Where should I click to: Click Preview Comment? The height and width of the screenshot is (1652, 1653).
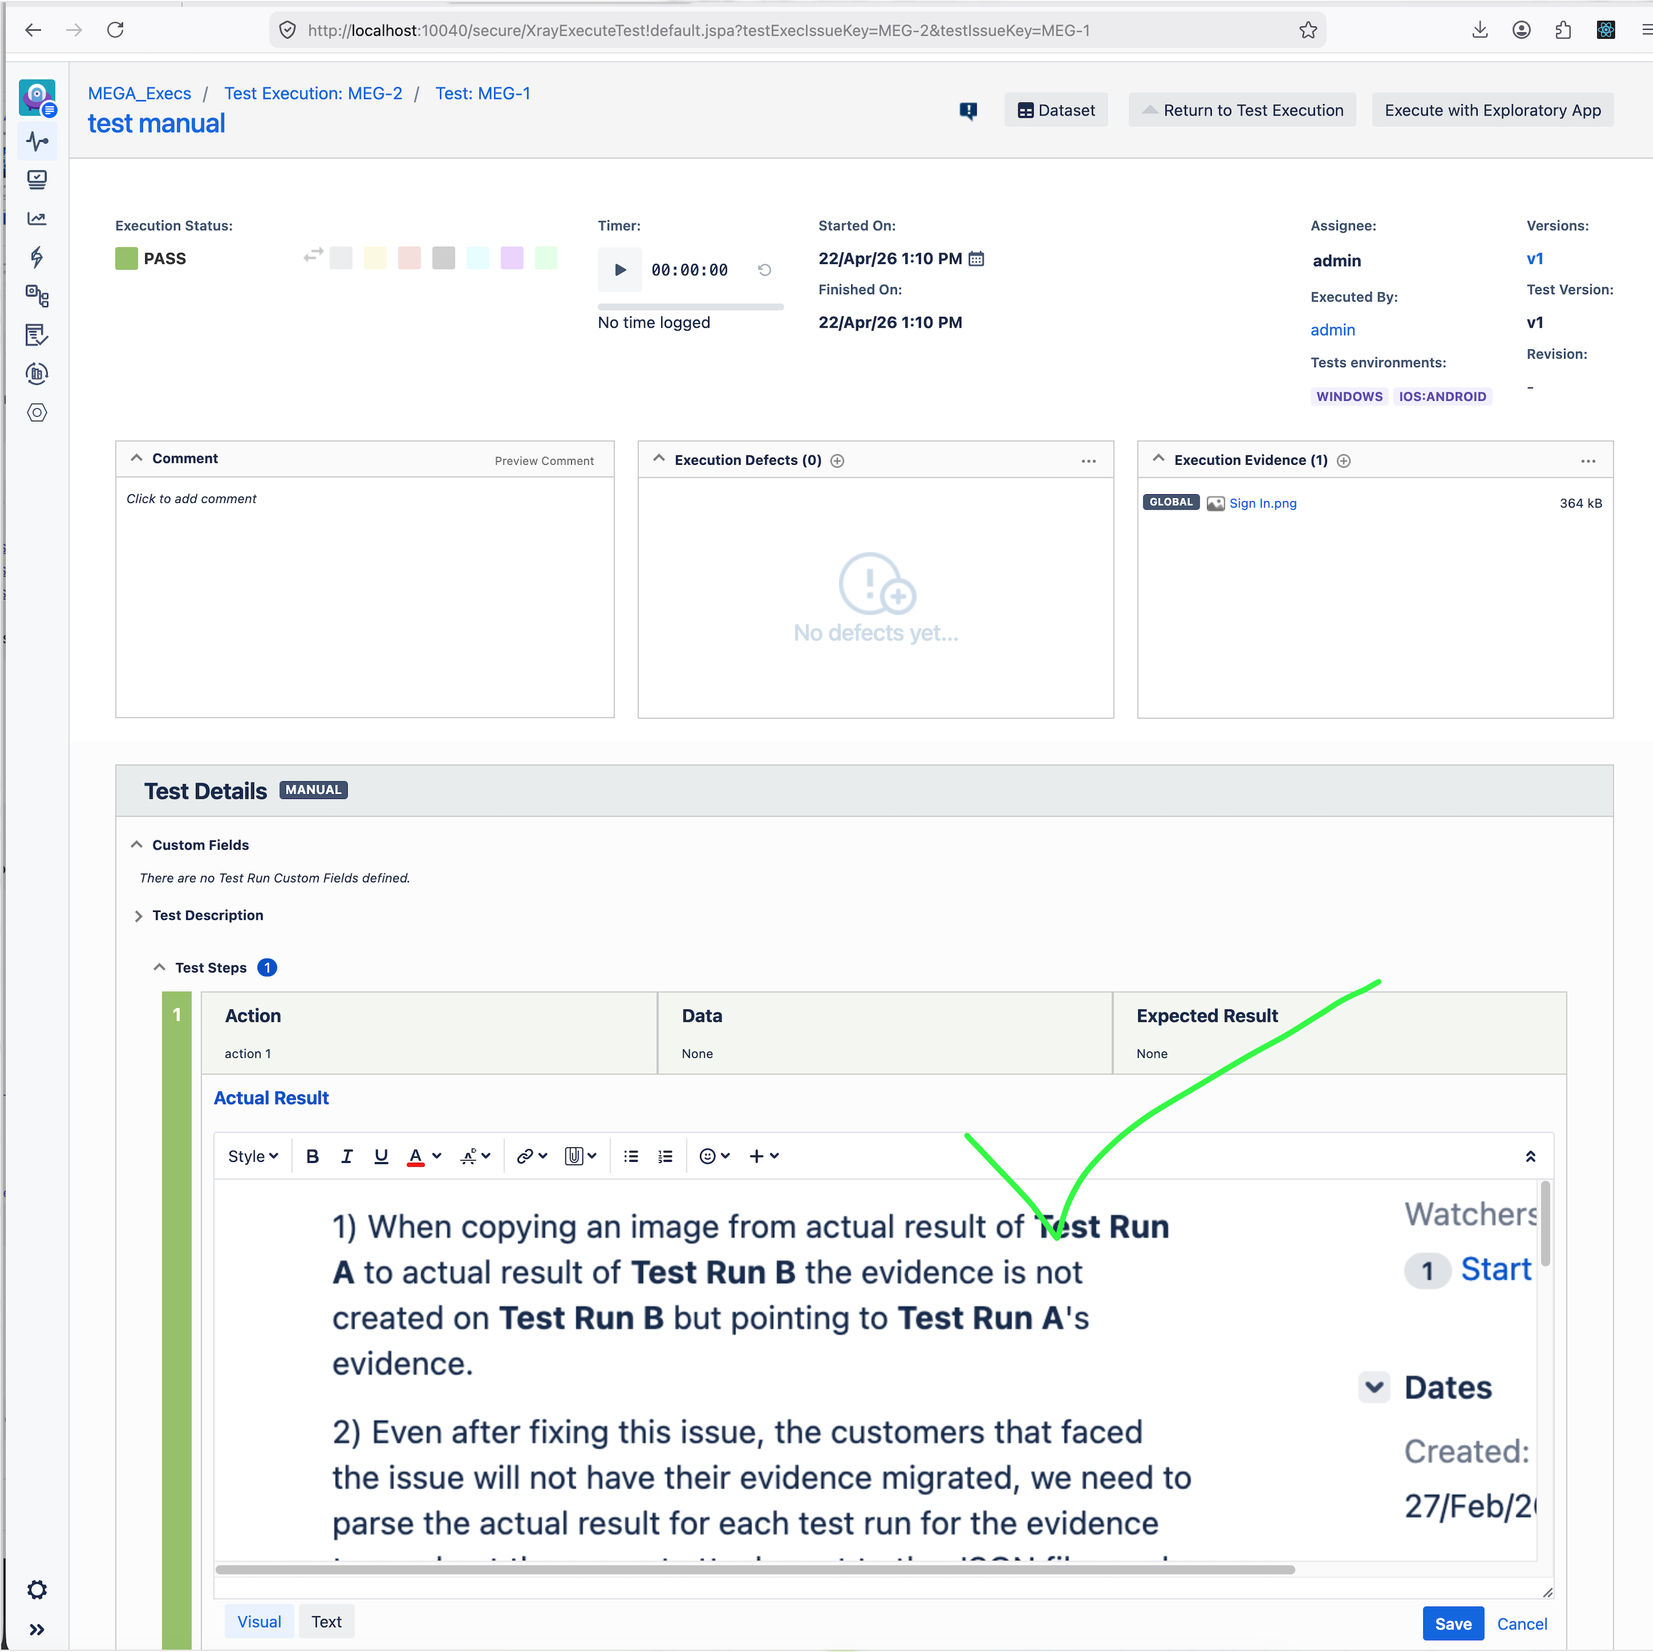(544, 461)
